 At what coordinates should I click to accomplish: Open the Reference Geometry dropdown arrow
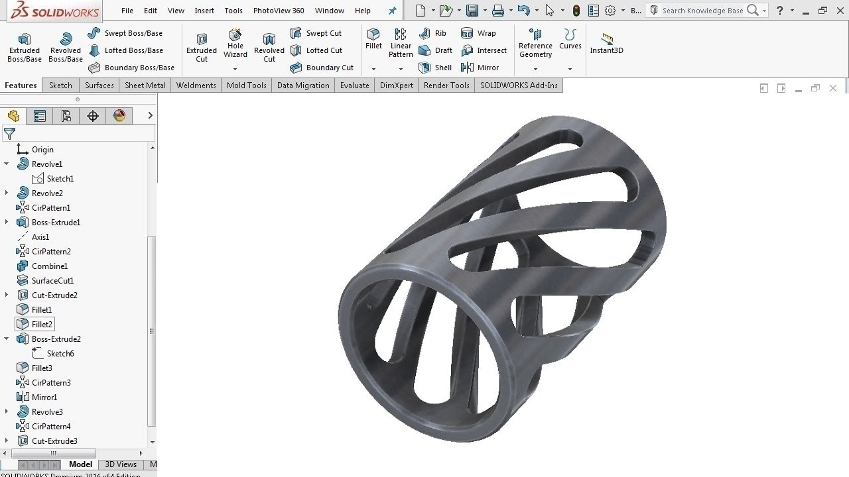tap(535, 69)
